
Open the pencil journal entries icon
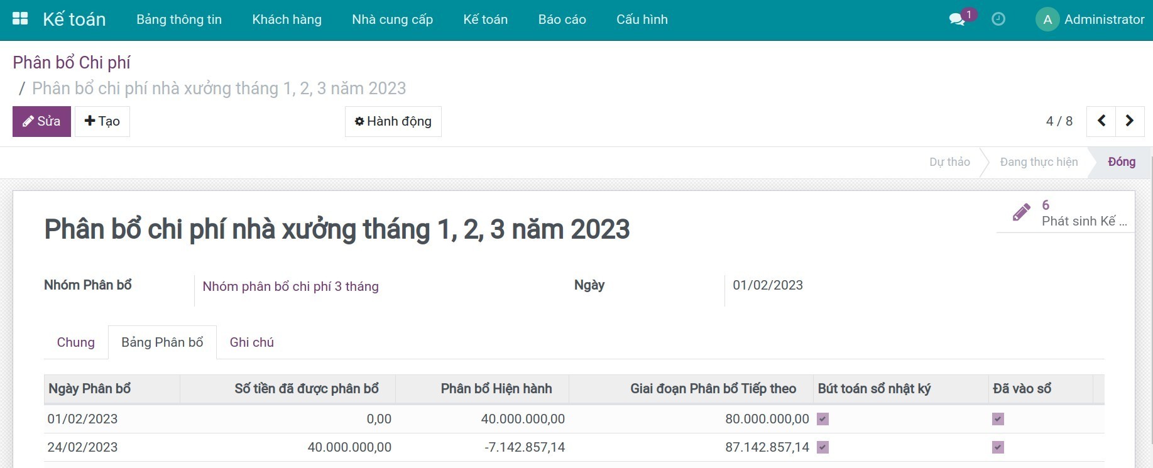click(x=1022, y=213)
